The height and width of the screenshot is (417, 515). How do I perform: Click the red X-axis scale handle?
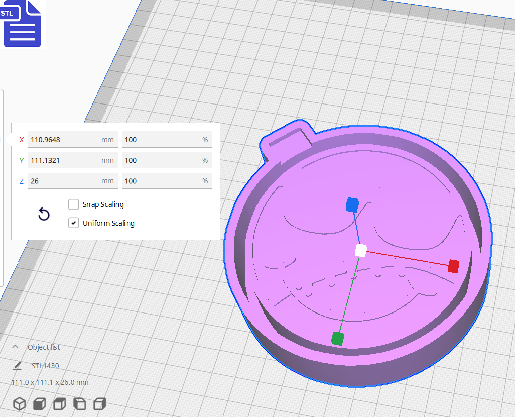tap(453, 266)
